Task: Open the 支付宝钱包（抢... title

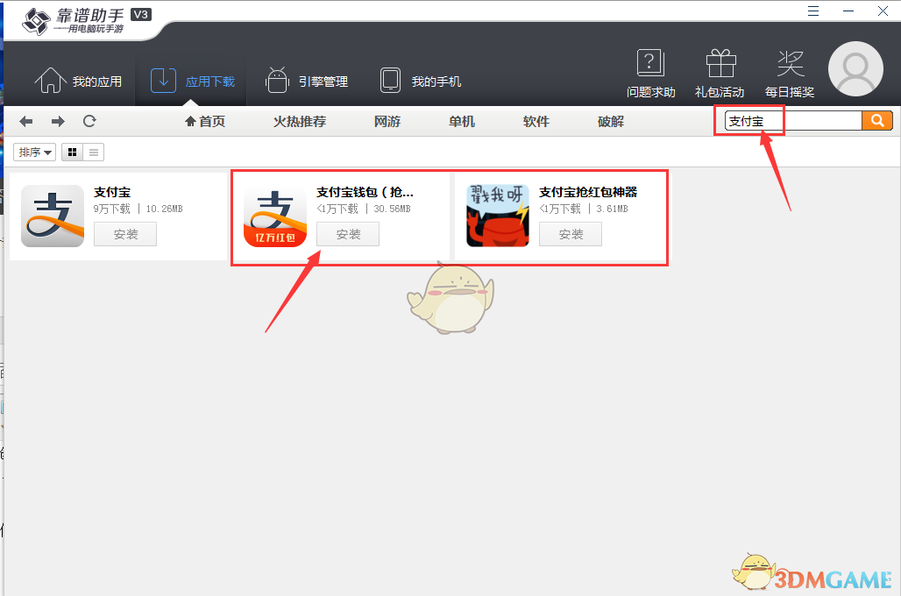Action: (x=365, y=192)
